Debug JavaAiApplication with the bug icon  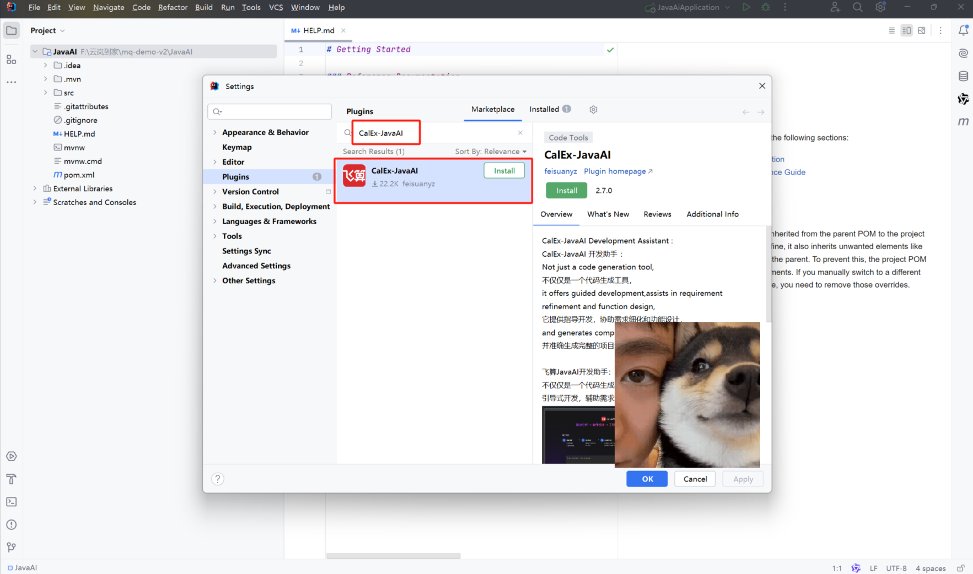(x=766, y=7)
